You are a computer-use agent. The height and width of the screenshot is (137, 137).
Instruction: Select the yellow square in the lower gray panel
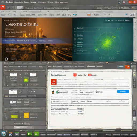coord(26,115)
